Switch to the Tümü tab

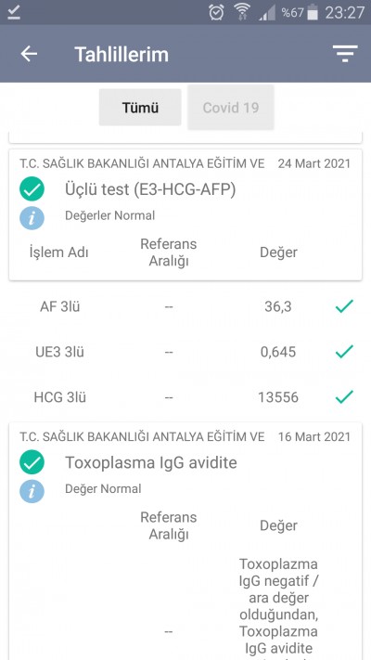pyautogui.click(x=140, y=108)
